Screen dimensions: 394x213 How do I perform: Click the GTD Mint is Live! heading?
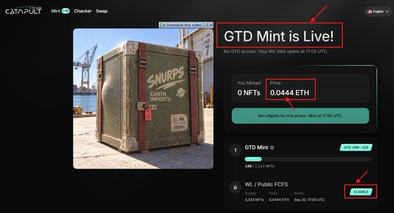click(x=279, y=36)
